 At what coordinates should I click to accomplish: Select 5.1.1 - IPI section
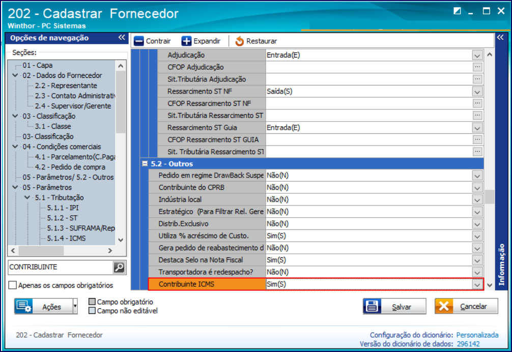63,208
